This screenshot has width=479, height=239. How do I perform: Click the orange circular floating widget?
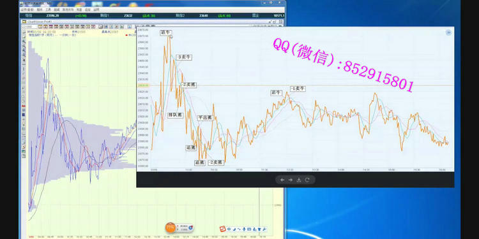point(170,228)
